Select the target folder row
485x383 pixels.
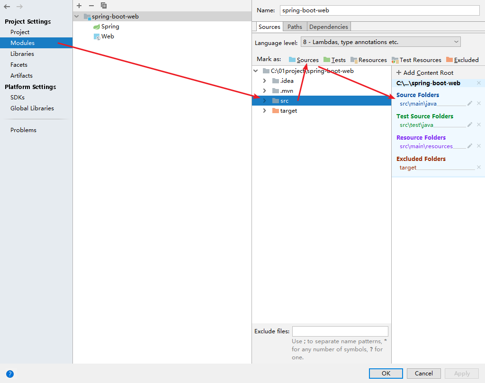tap(322, 111)
